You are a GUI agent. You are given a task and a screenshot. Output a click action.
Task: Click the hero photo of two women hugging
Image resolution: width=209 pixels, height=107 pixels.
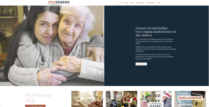(52, 46)
